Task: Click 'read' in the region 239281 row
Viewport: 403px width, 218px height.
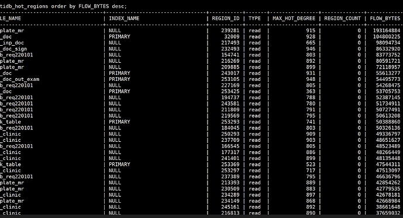Action: click(x=254, y=30)
